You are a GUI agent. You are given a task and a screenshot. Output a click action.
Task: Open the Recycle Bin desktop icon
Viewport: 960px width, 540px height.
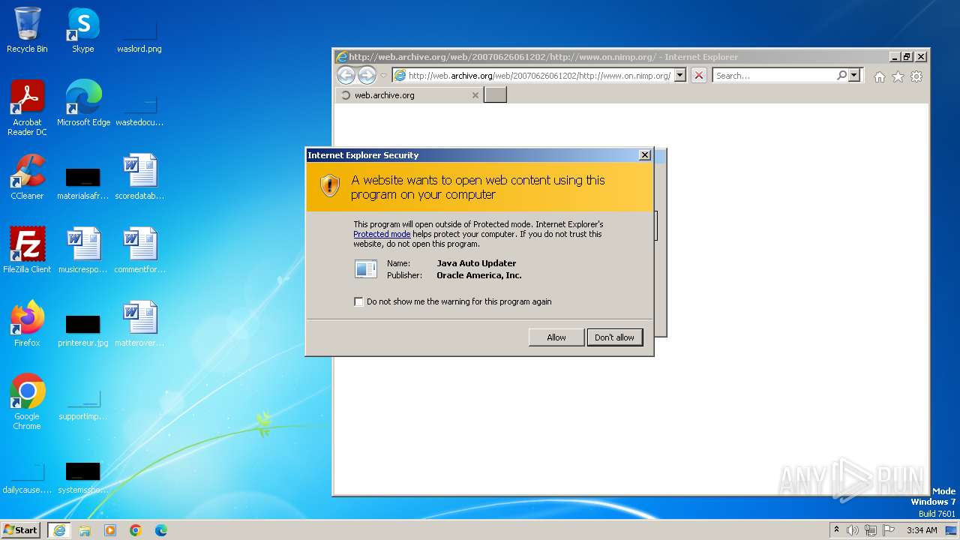tap(27, 30)
